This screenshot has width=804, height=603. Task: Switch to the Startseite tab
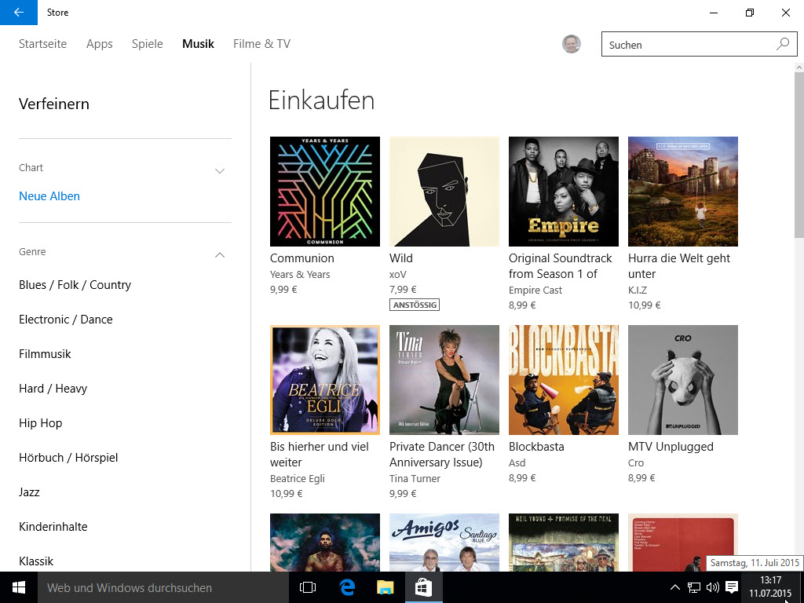pos(42,44)
